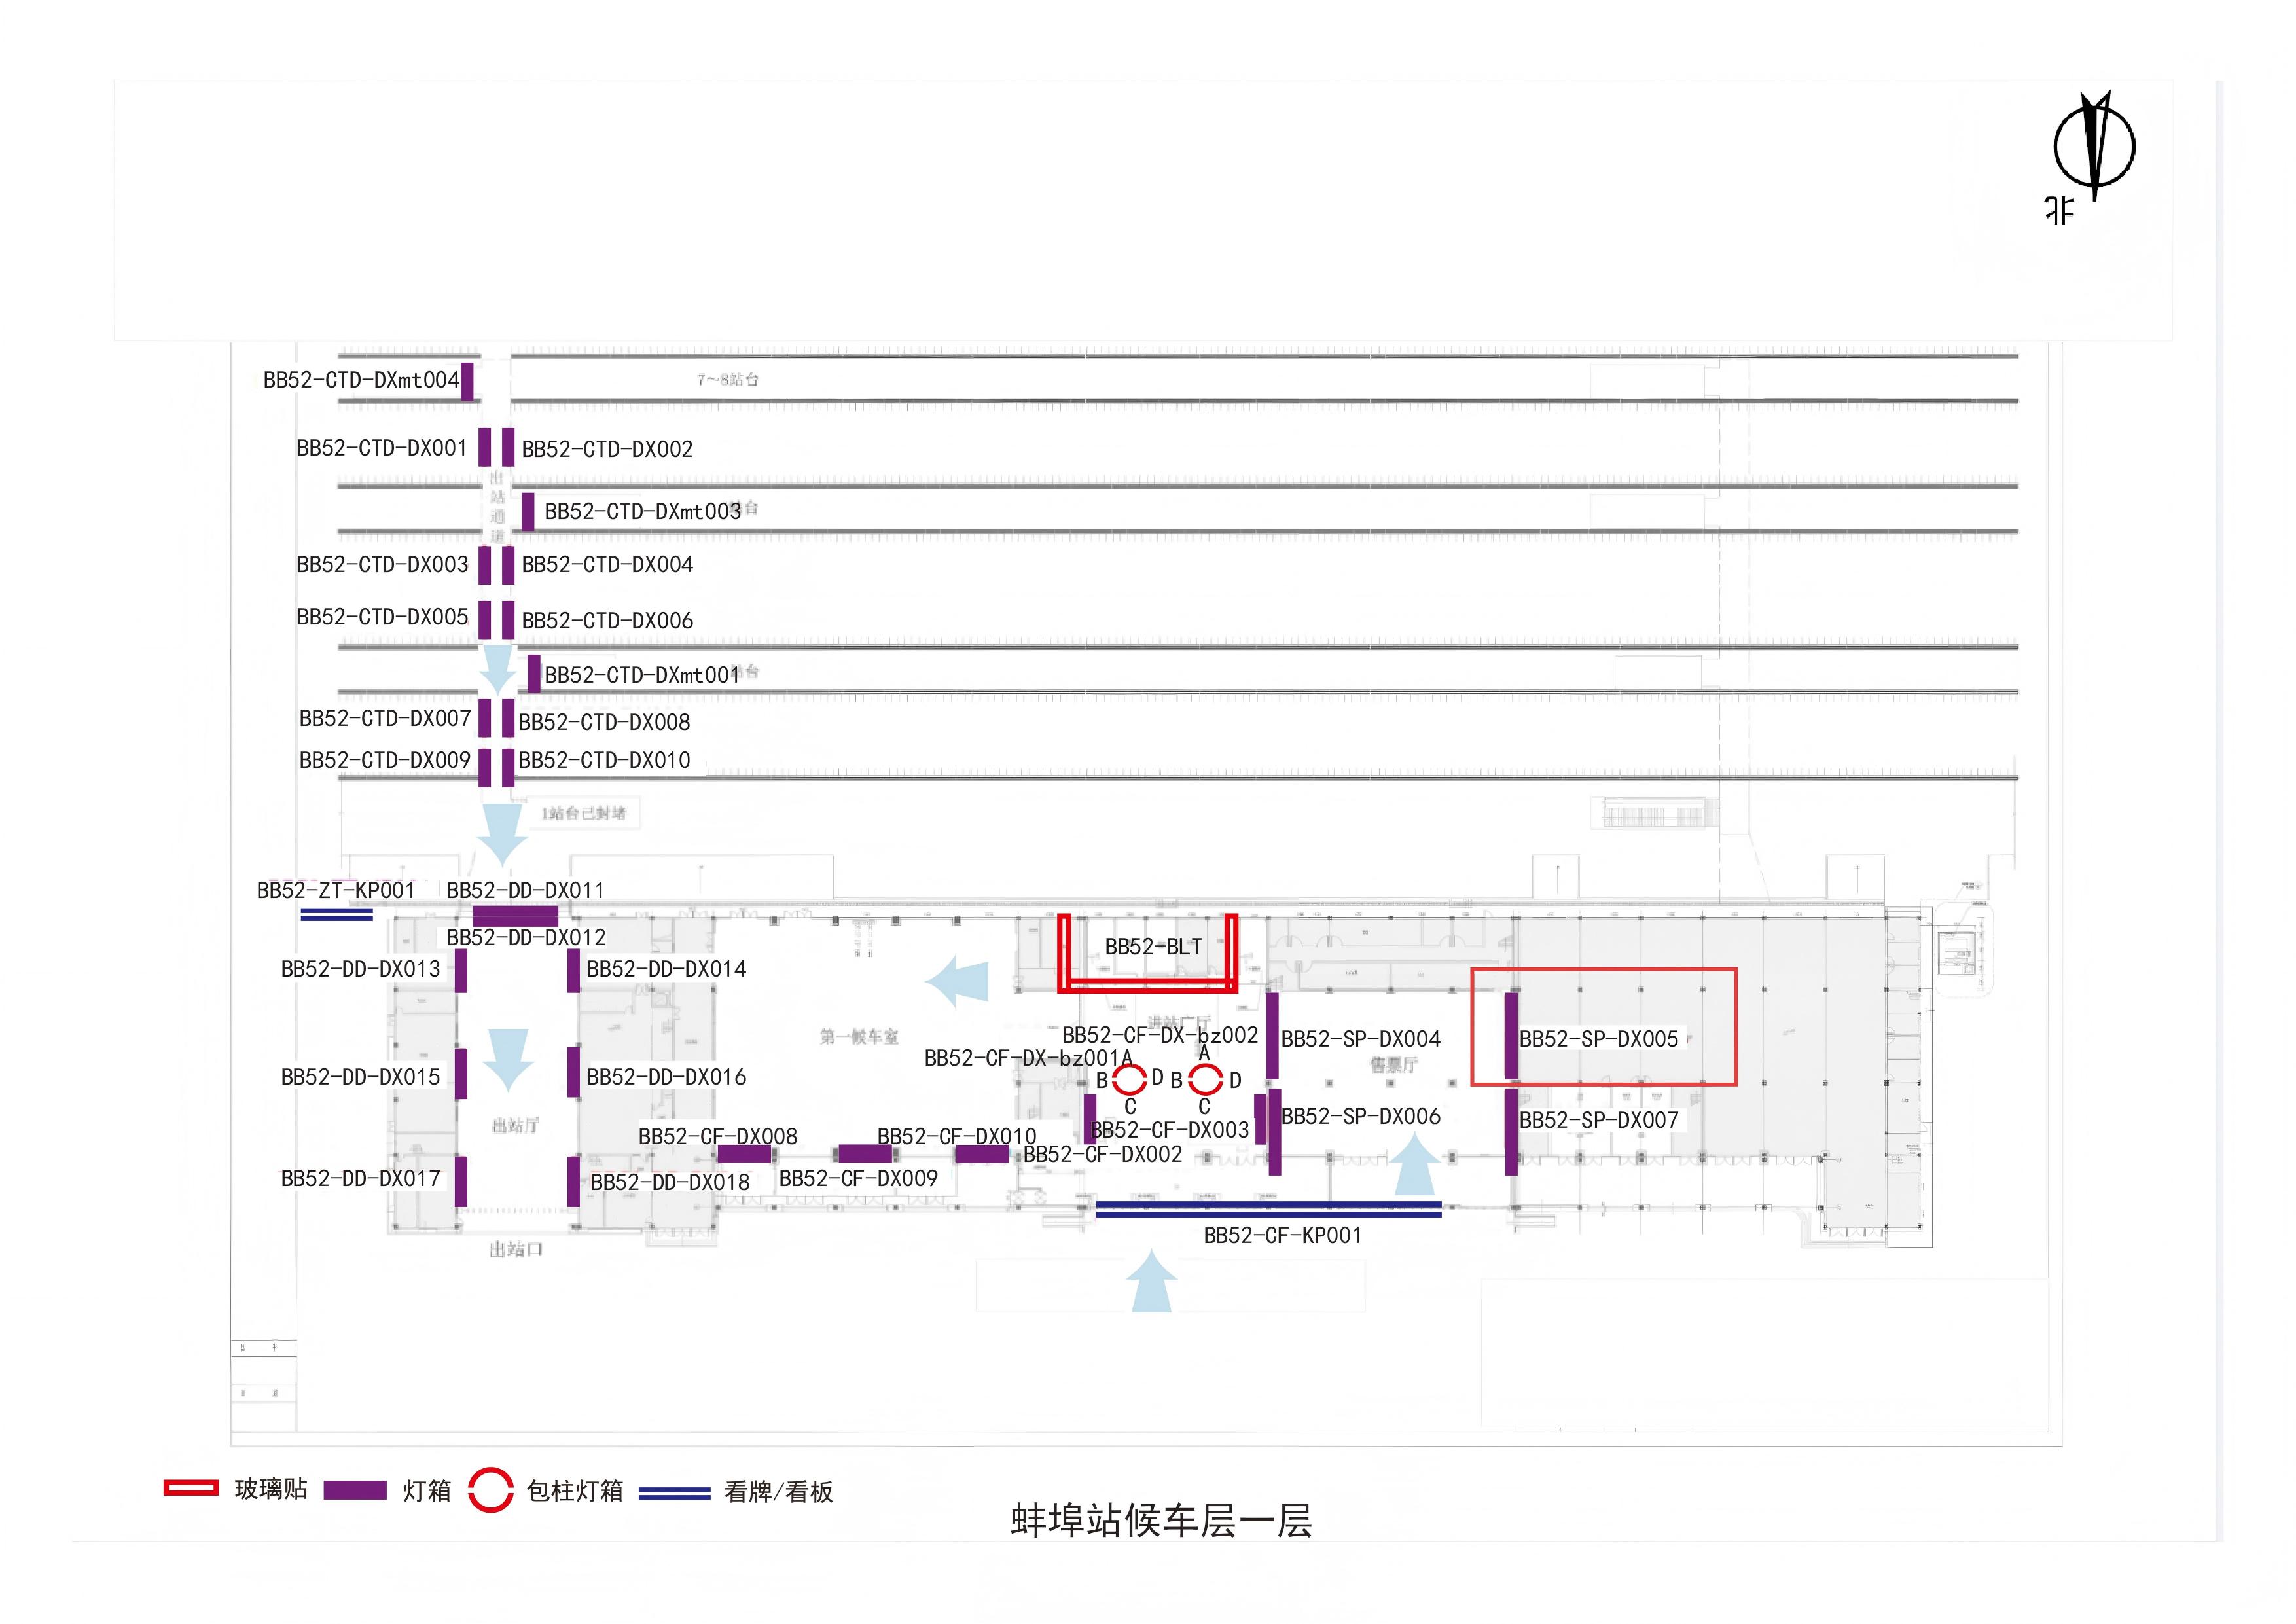Click the BB52-CTD-DXmt004 label text
Screen dimensions: 2296x1624
pos(361,380)
